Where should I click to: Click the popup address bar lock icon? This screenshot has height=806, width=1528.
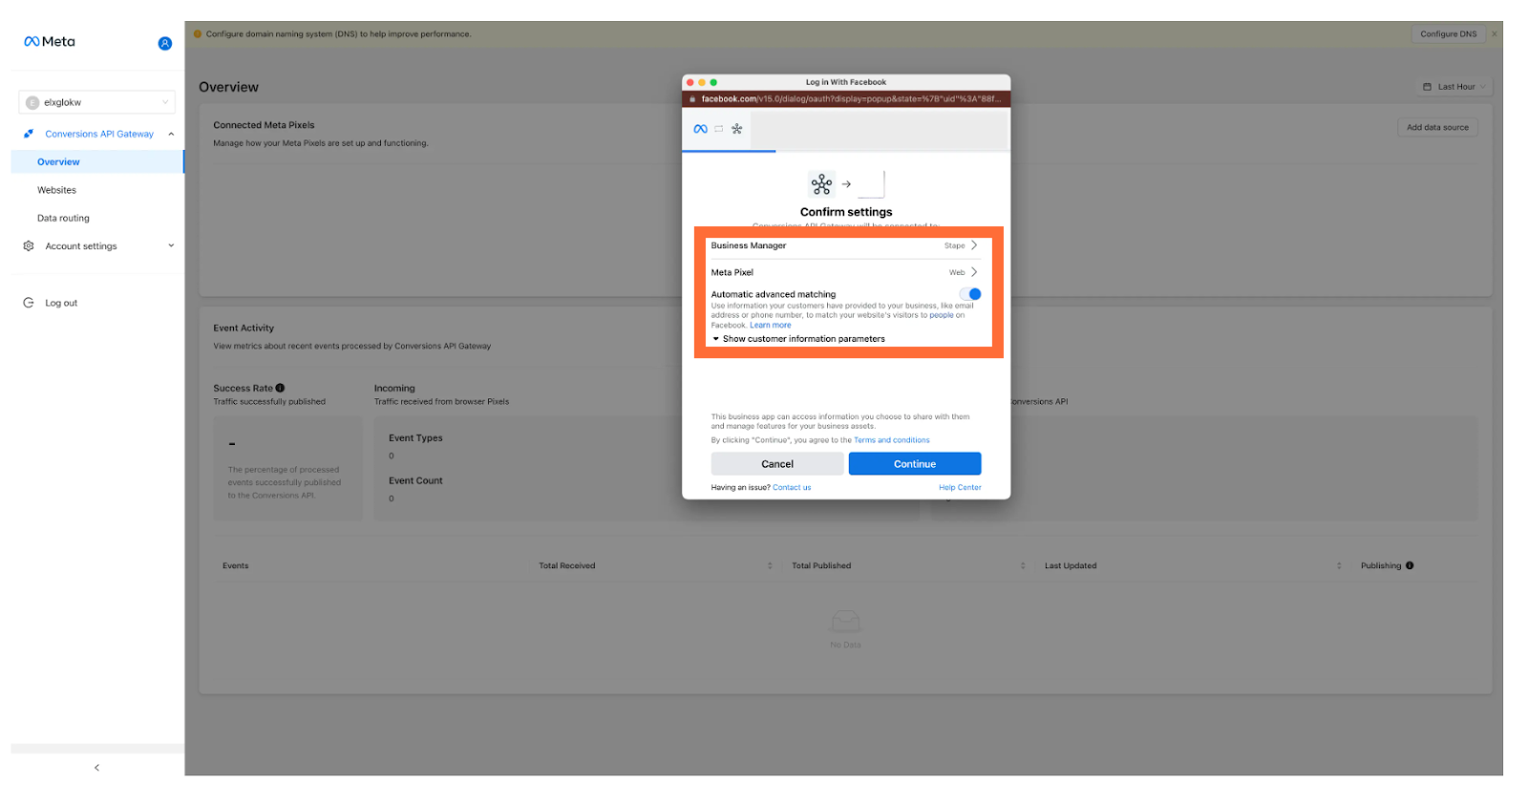(692, 99)
